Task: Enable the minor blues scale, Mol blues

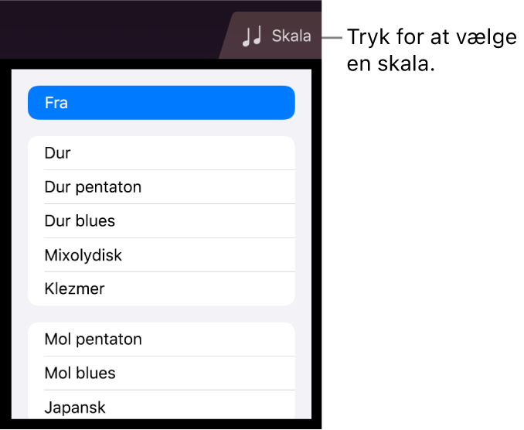Action: (161, 374)
